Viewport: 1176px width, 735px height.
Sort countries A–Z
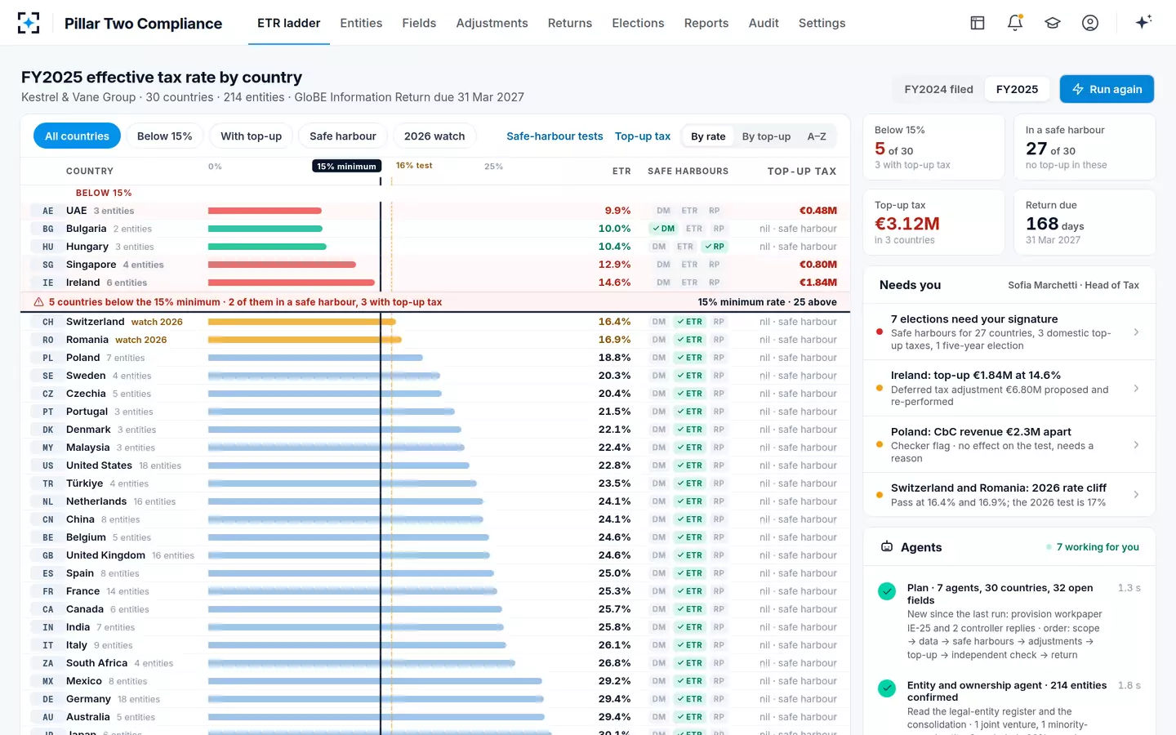817,136
